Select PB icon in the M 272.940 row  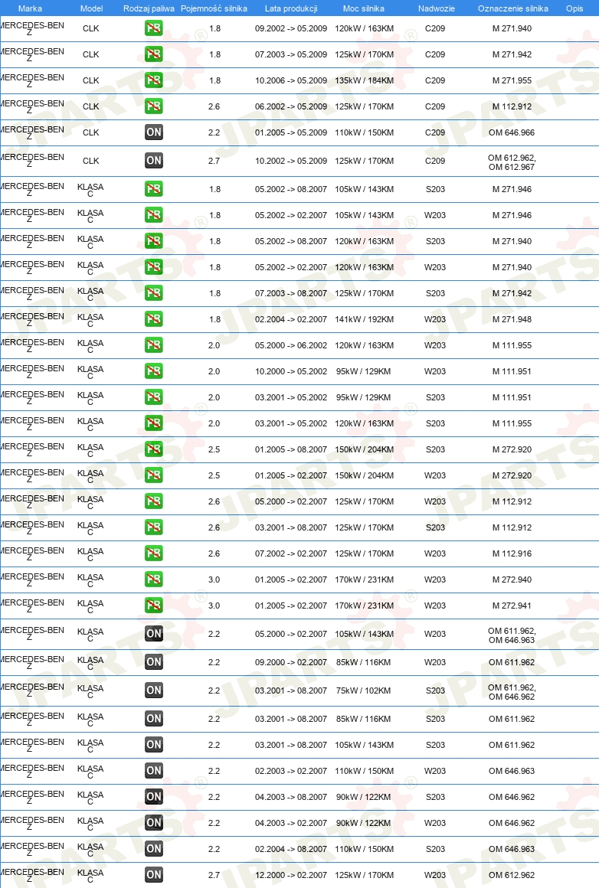[153, 580]
